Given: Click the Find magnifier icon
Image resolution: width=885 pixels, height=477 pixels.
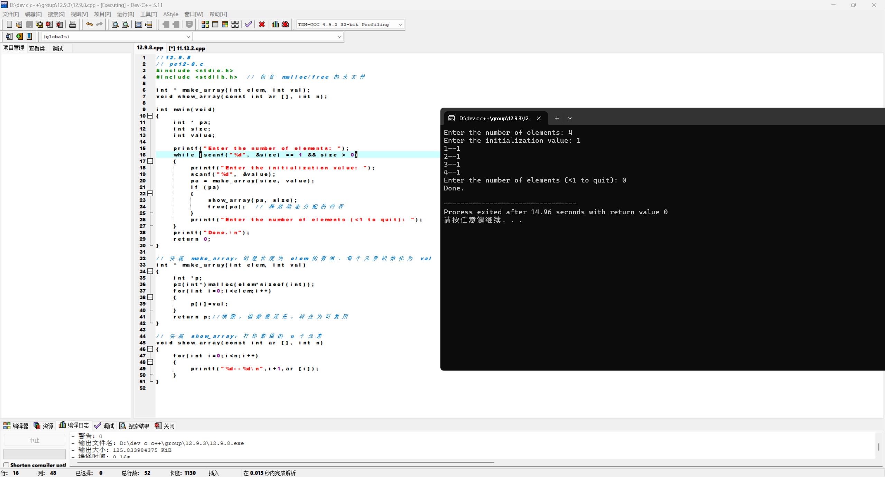Looking at the screenshot, I should point(115,24).
